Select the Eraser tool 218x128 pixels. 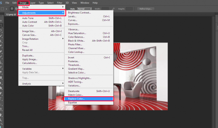[x=1, y=72]
